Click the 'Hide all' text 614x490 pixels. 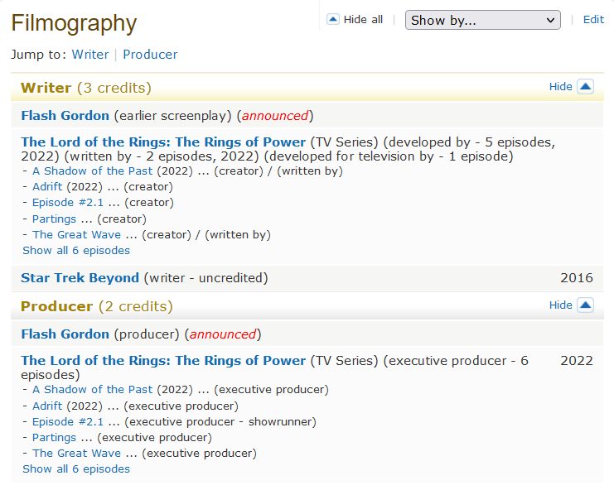point(363,20)
